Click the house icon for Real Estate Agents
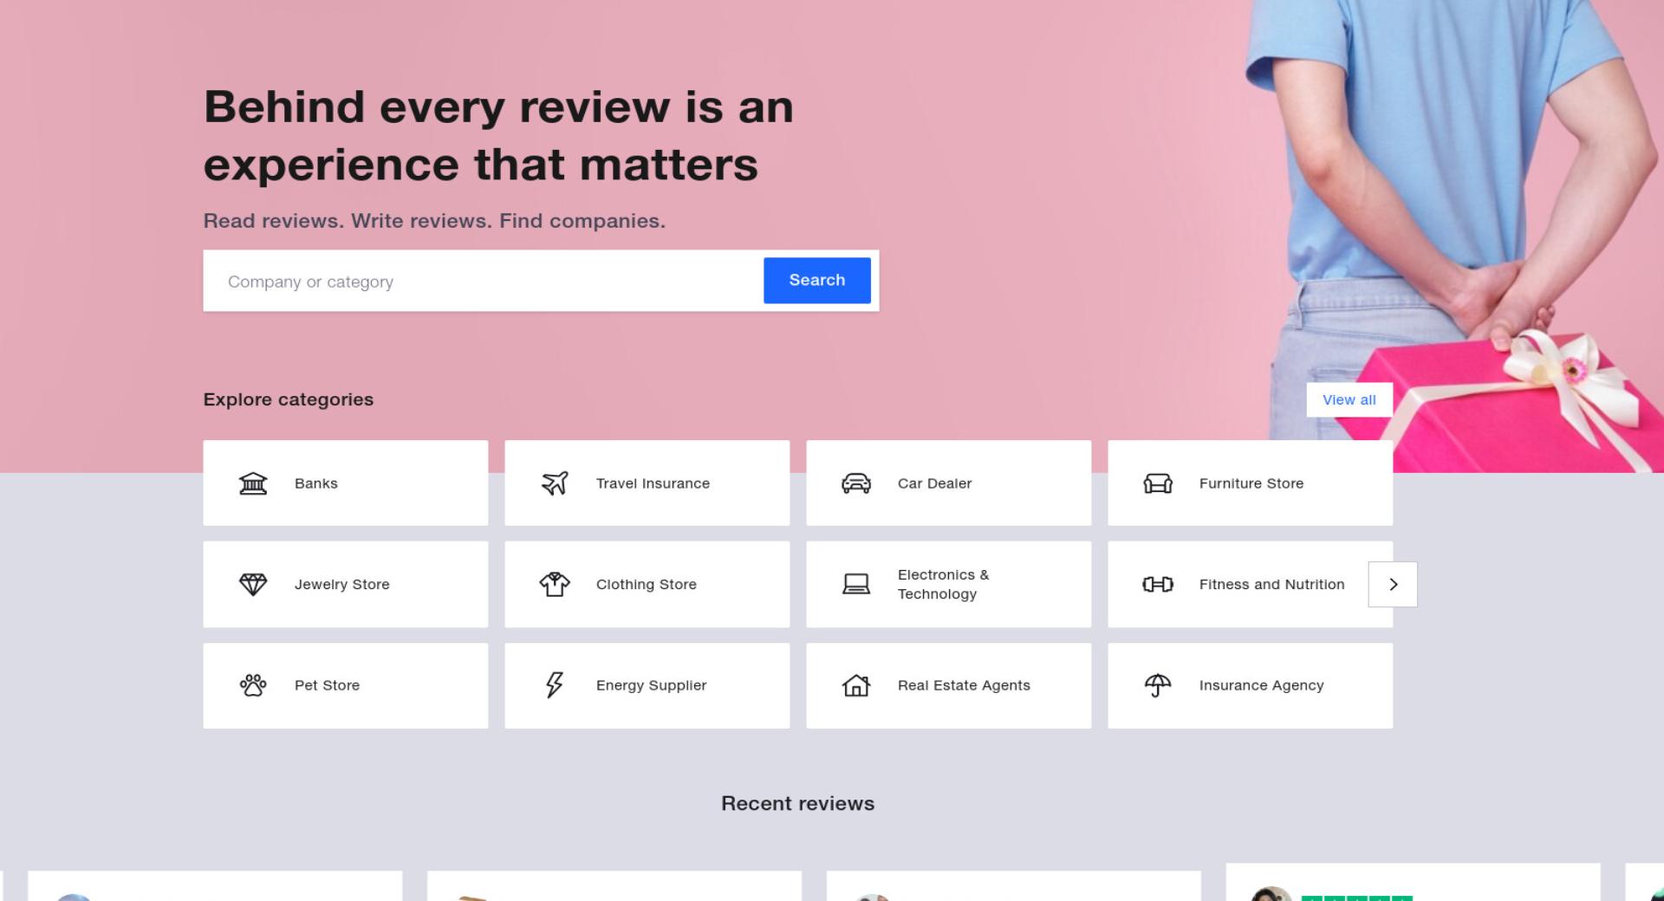This screenshot has width=1664, height=901. tap(856, 685)
